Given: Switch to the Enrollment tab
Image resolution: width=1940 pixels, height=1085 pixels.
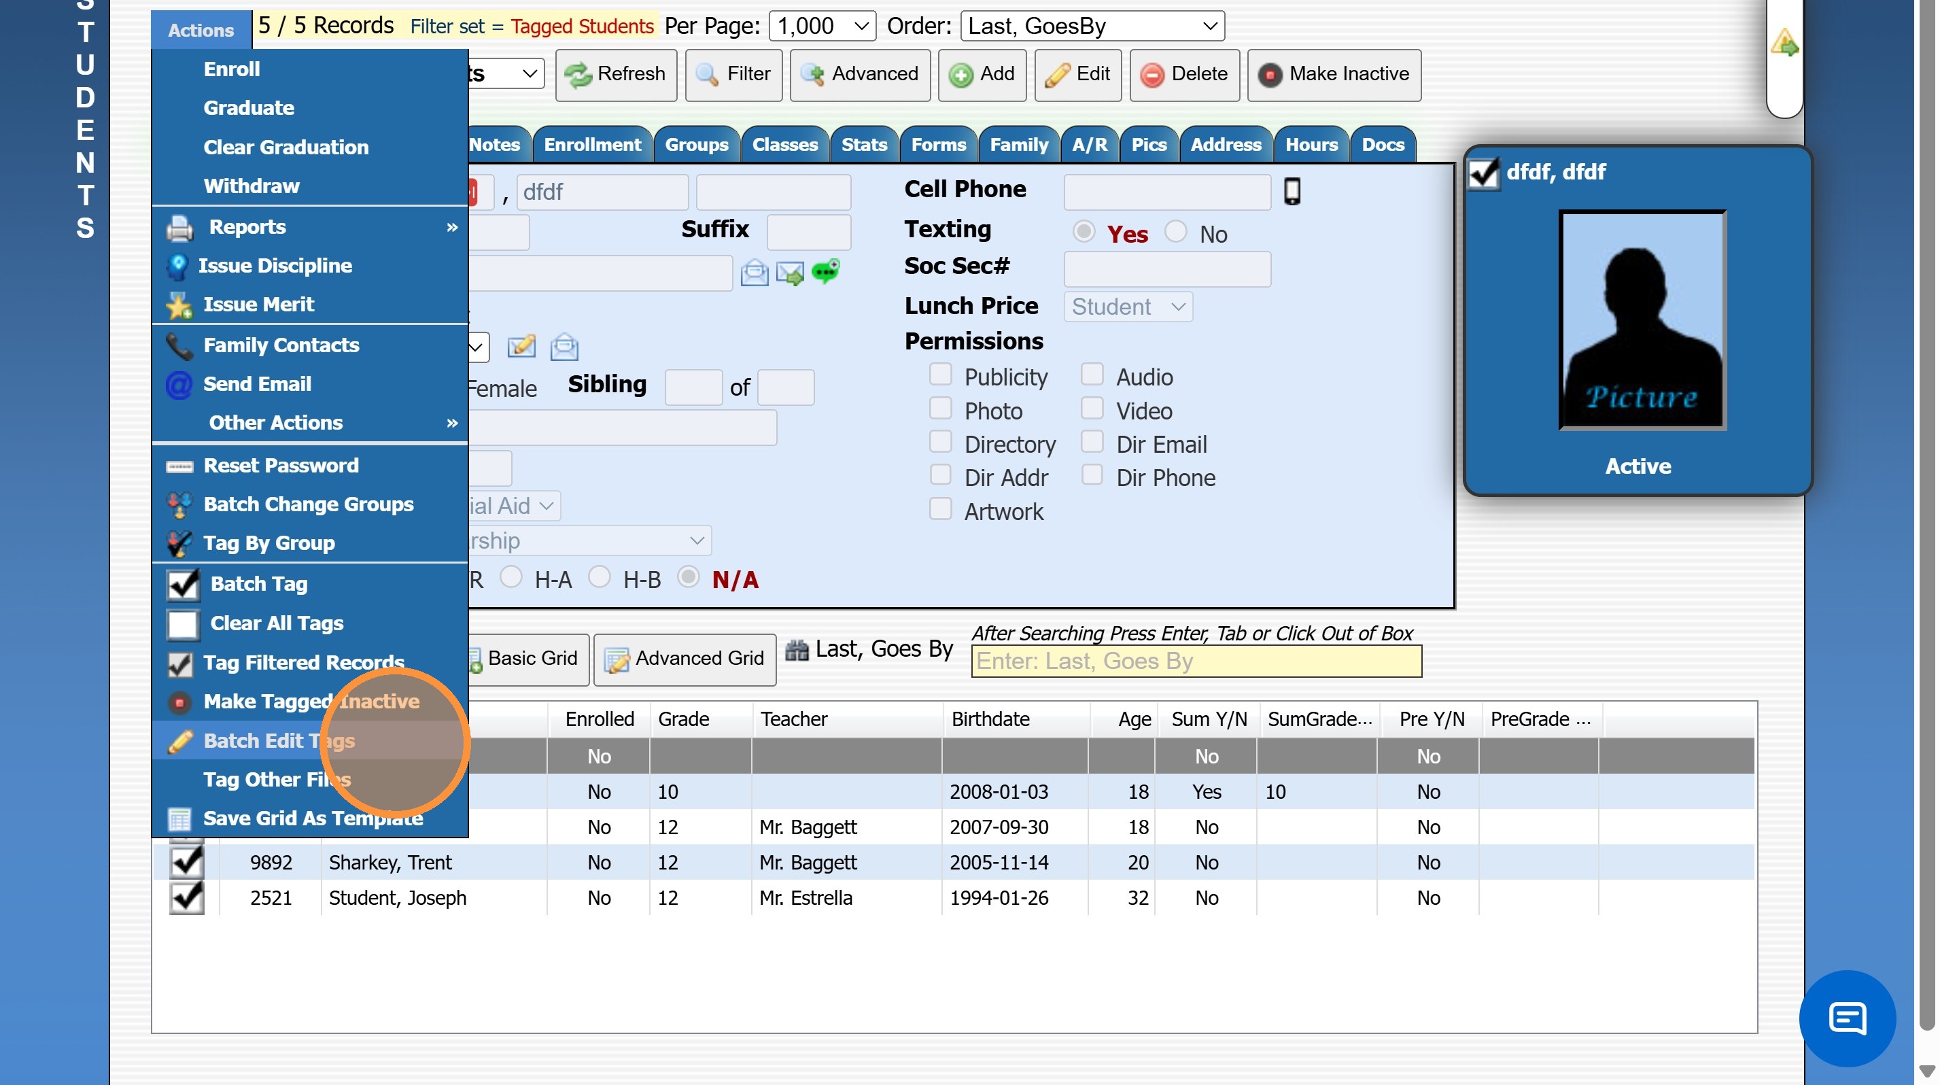Looking at the screenshot, I should tap(592, 145).
